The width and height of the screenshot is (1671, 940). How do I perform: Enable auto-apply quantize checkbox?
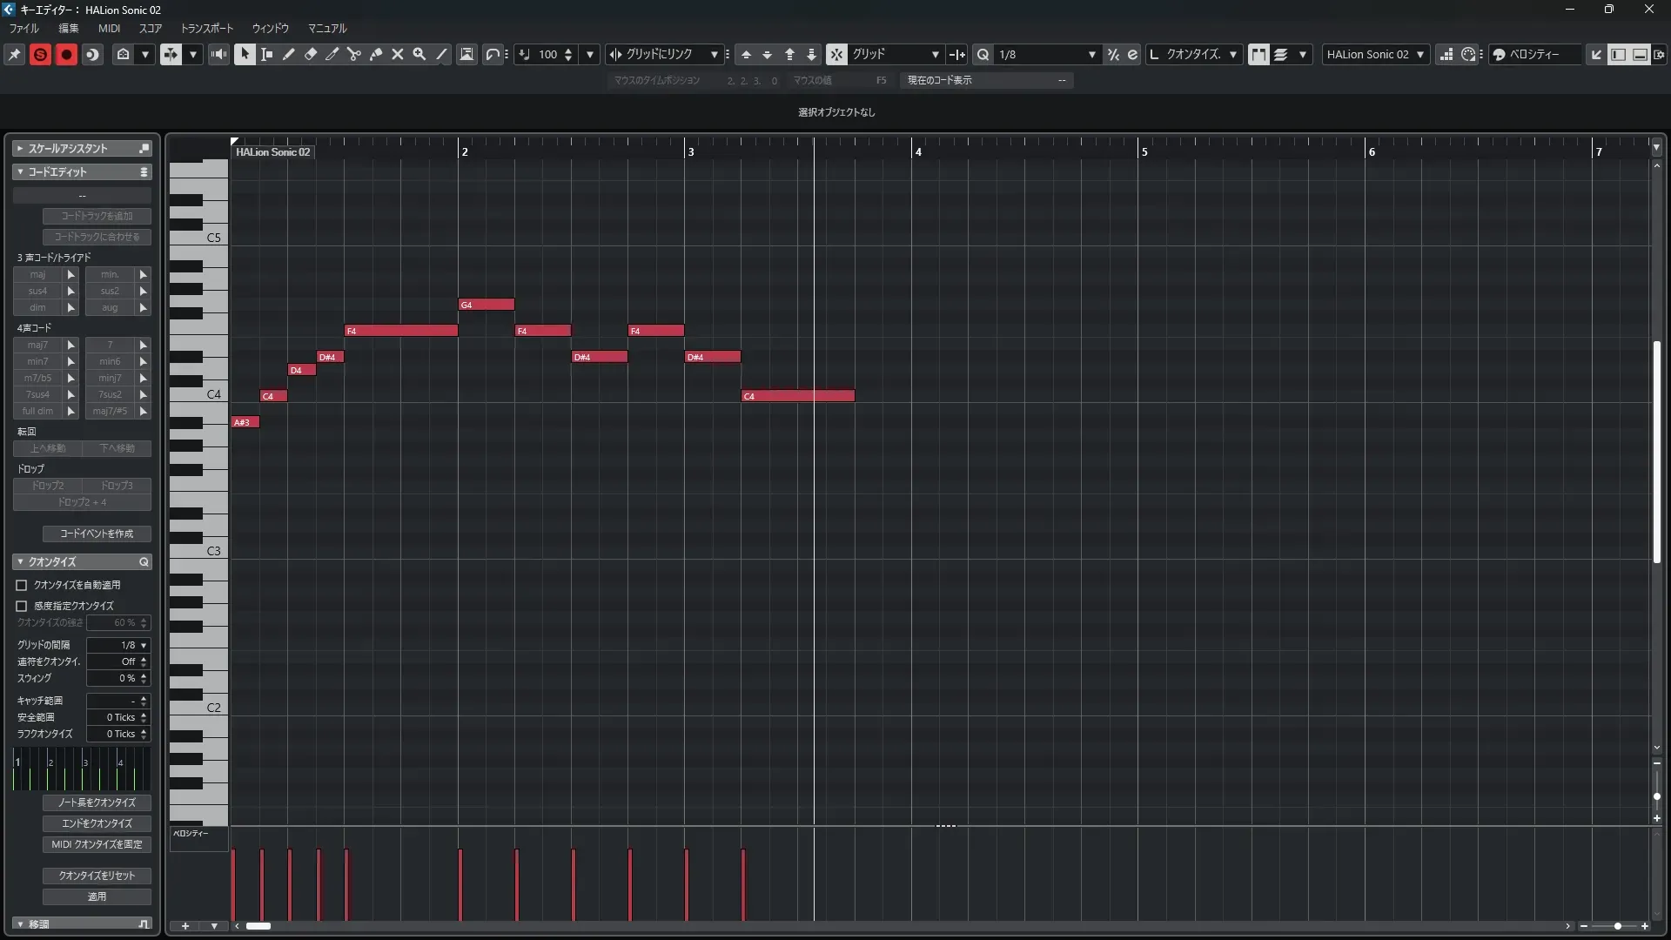tap(22, 585)
